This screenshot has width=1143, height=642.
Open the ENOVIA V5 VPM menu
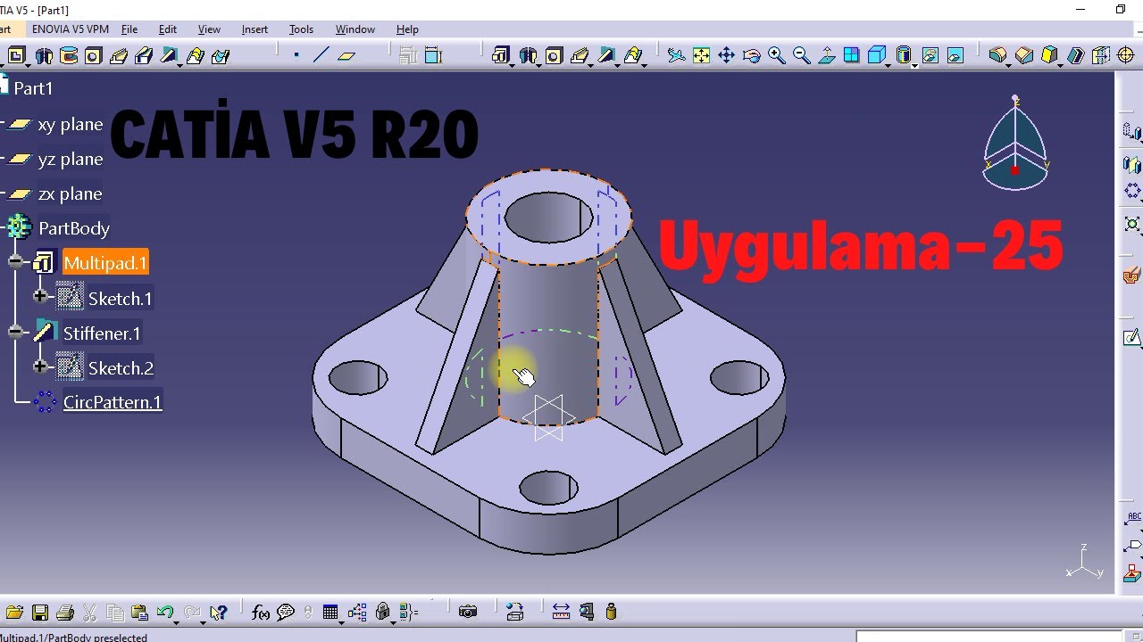(71, 29)
